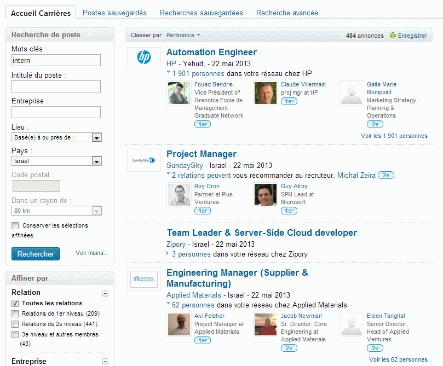The width and height of the screenshot is (443, 366).
Task: Collapse Applied Materials connections triangle
Action: (169, 303)
